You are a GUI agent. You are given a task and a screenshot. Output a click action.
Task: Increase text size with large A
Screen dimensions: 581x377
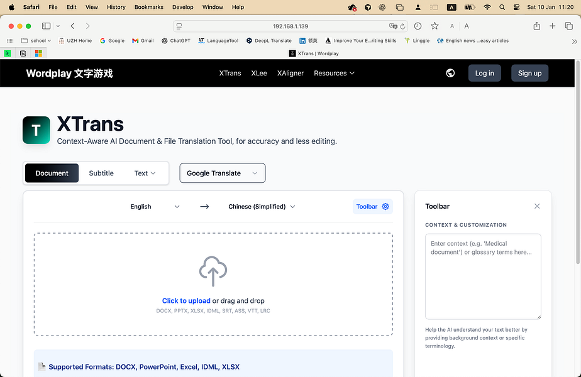[x=467, y=26]
